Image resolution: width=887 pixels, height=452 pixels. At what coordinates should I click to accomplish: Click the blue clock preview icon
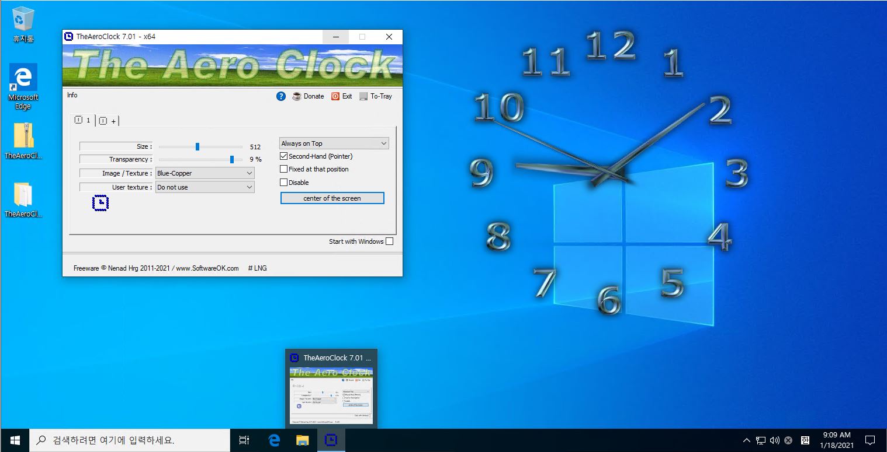(101, 203)
